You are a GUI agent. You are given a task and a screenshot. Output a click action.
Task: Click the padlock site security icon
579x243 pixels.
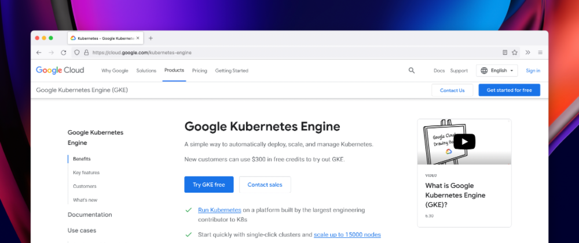coord(86,53)
